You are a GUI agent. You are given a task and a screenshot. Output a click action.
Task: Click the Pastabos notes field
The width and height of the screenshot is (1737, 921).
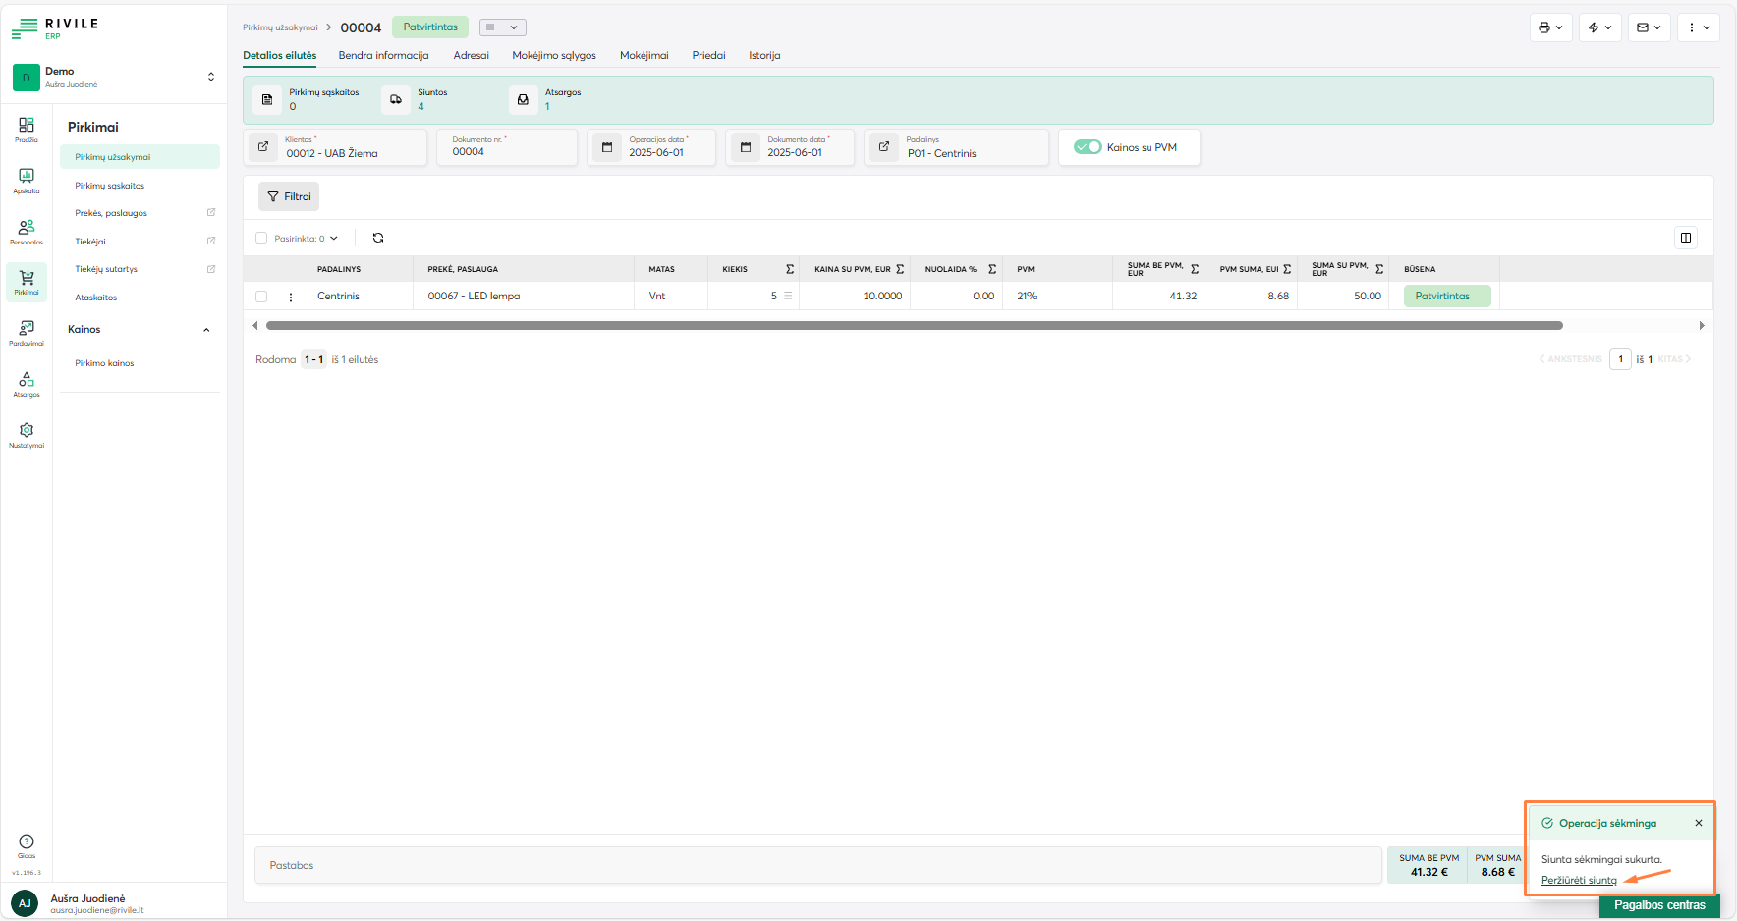pyautogui.click(x=815, y=865)
